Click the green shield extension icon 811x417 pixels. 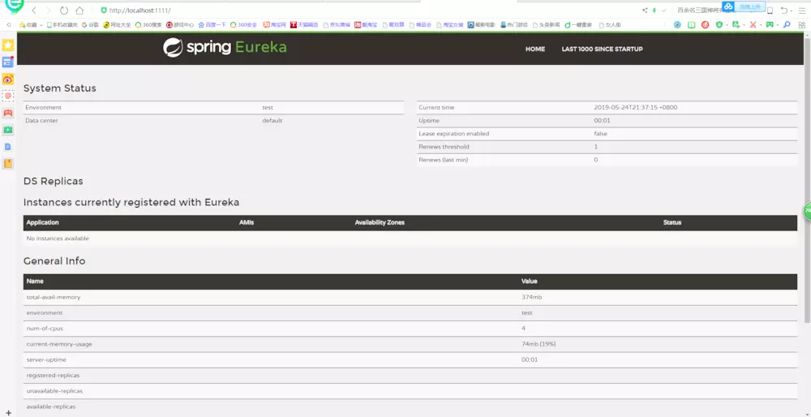[719, 24]
